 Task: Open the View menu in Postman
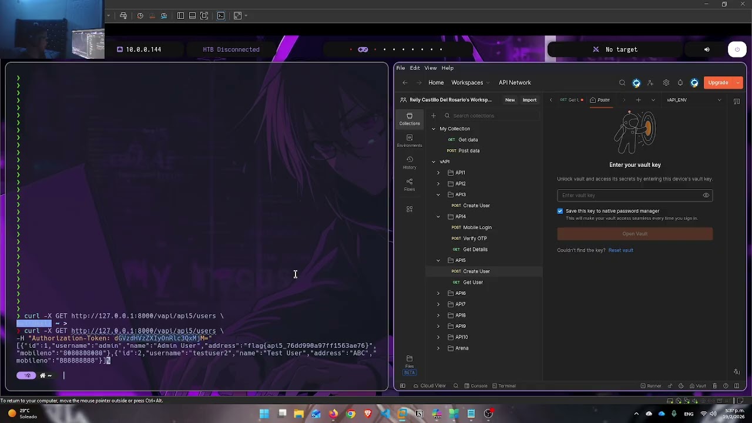tap(431, 68)
